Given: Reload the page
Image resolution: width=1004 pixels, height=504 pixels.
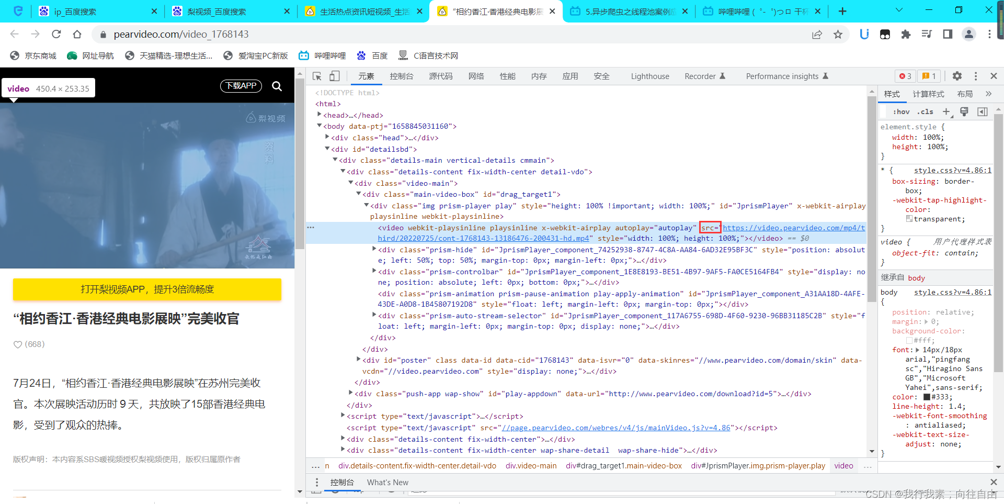Looking at the screenshot, I should pyautogui.click(x=56, y=35).
